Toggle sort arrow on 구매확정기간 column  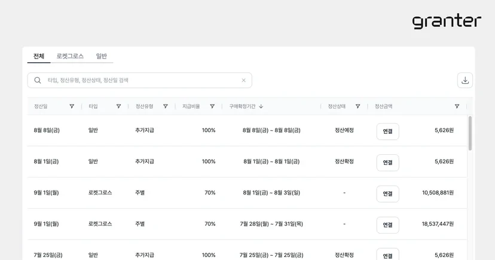click(261, 106)
